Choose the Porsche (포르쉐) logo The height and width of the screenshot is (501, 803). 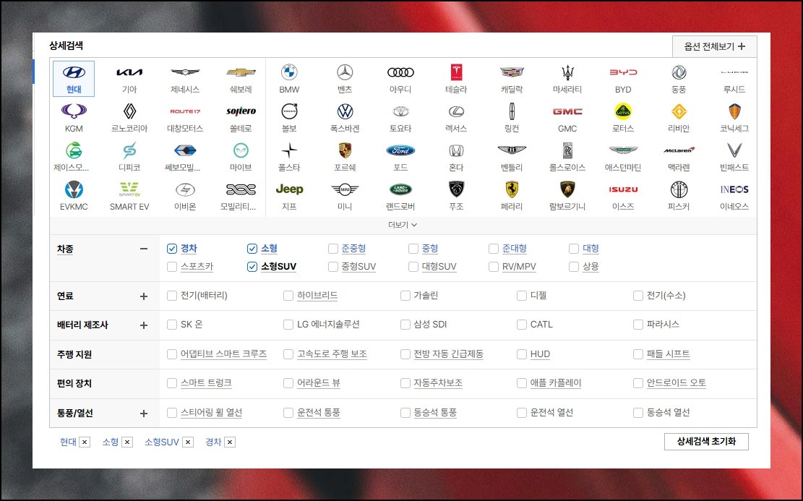click(x=345, y=150)
